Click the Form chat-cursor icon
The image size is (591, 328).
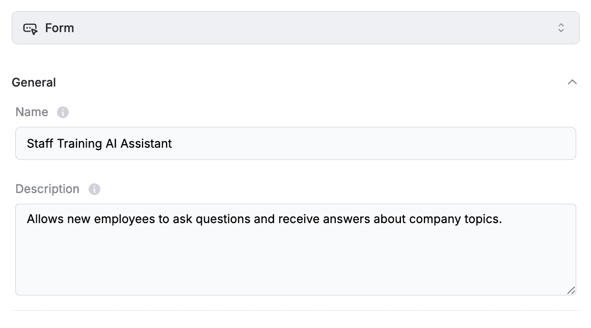click(30, 28)
